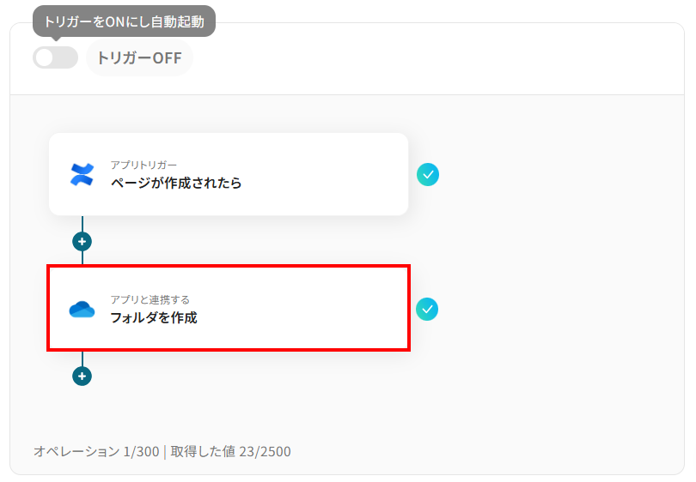
Task: Click the トリガーをONにし自動起動 tooltip
Action: coord(125,21)
